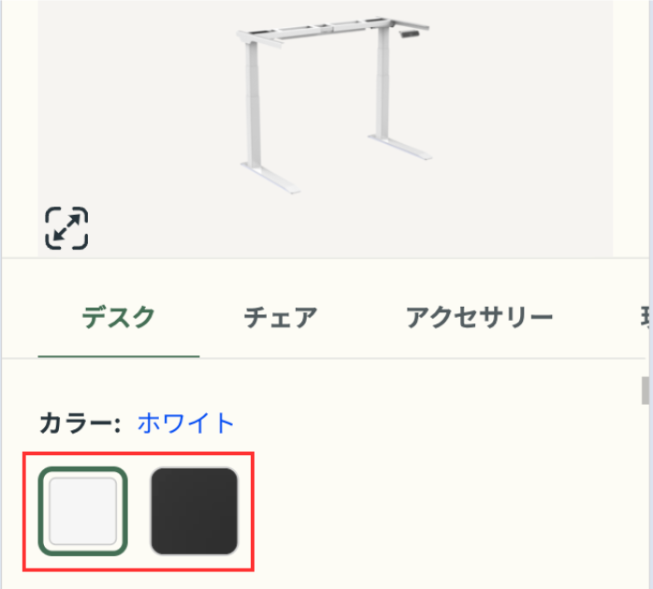Click the left foot of desk frame
This screenshot has height=589, width=653.
click(273, 178)
